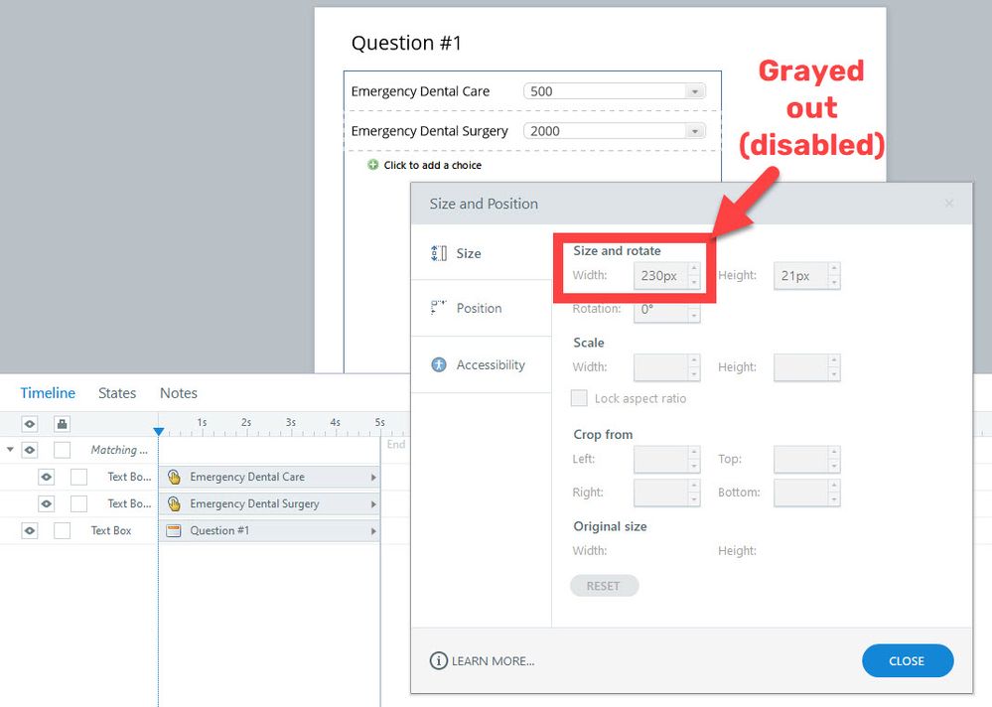Click the timeline playhead marker

pos(159,431)
